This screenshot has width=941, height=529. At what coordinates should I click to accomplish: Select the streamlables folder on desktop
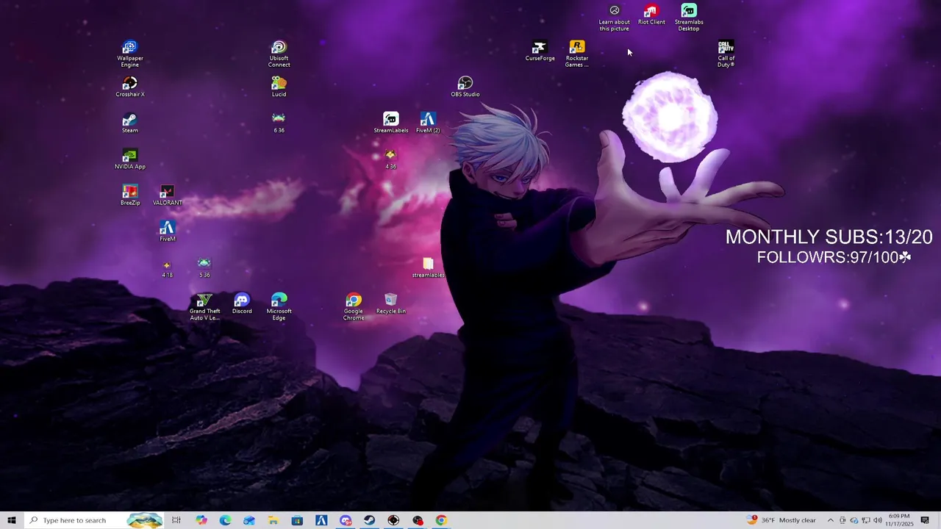pos(428,267)
